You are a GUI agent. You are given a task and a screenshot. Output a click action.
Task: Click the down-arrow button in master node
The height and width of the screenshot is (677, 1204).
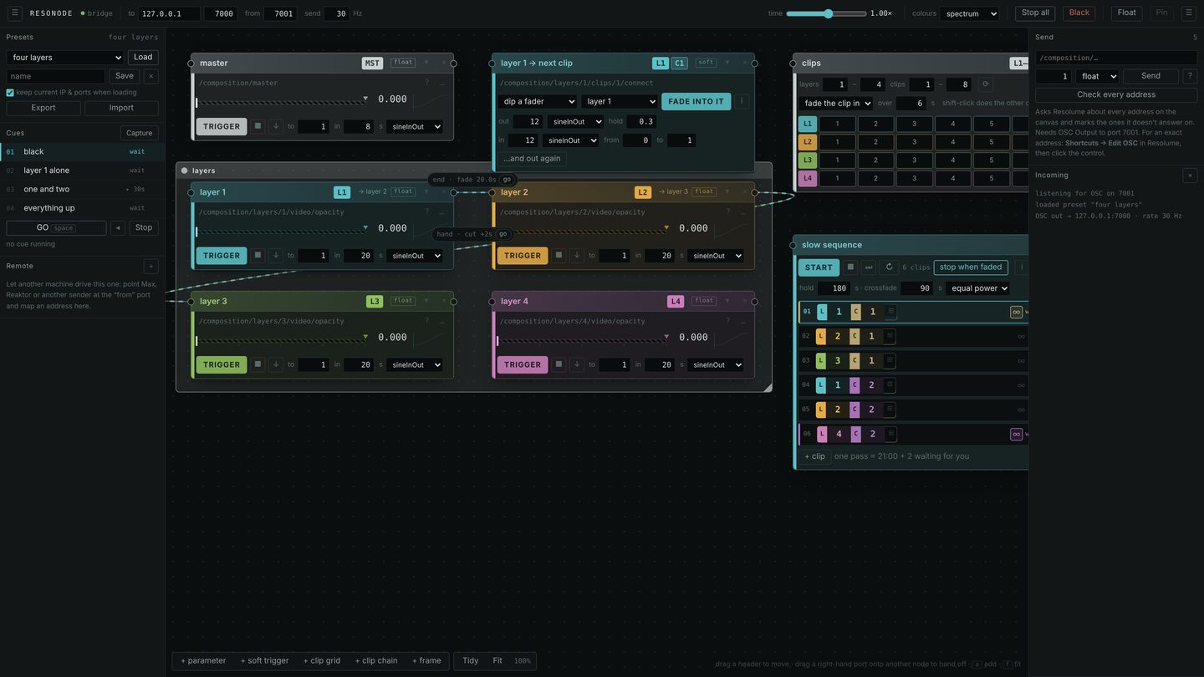coord(276,126)
